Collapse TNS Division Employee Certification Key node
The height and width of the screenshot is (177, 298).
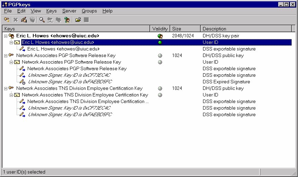point(6,88)
